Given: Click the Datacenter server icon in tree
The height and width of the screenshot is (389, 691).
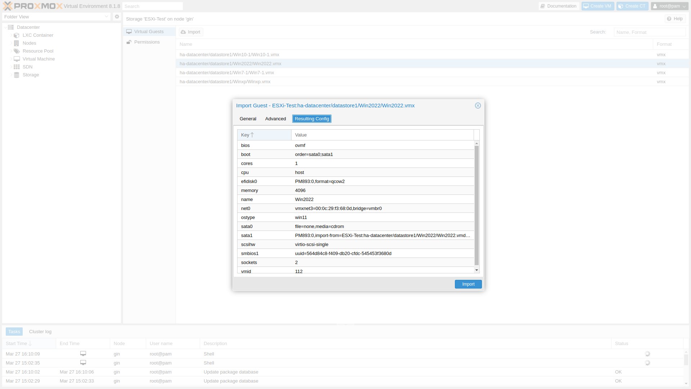Looking at the screenshot, I should coord(11,27).
